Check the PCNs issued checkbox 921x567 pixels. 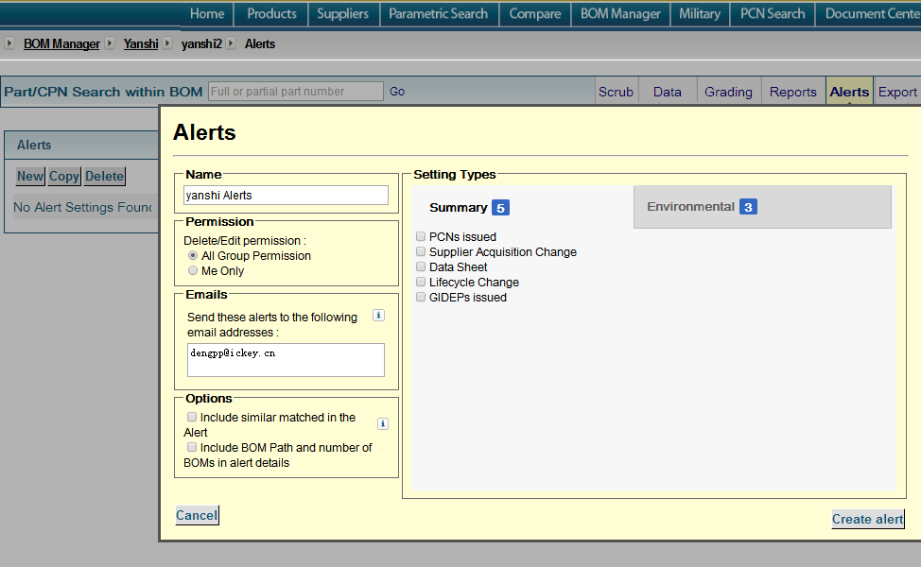point(421,236)
